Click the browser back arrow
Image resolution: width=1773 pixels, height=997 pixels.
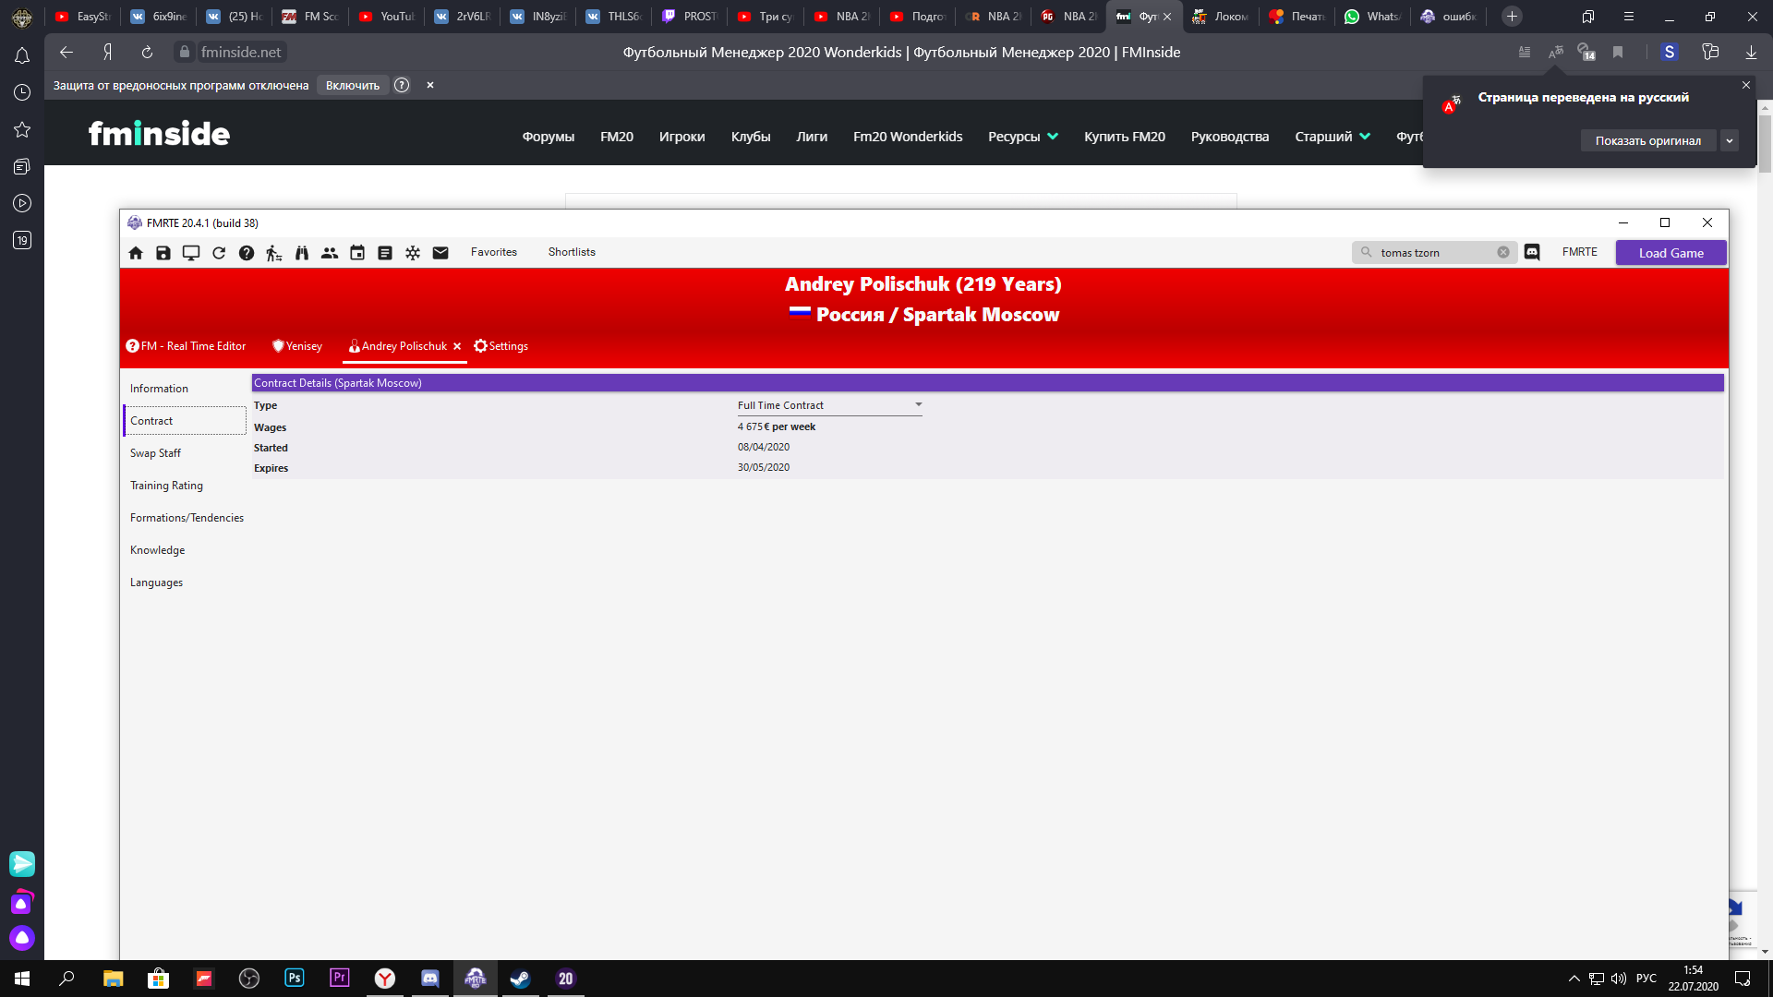(66, 52)
